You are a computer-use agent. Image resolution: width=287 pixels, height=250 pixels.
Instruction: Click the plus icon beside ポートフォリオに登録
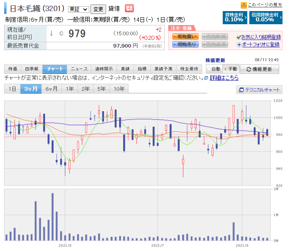(239, 45)
